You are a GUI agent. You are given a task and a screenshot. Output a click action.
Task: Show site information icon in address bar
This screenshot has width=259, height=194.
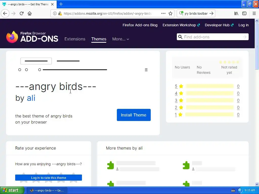pyautogui.click(x=55, y=14)
